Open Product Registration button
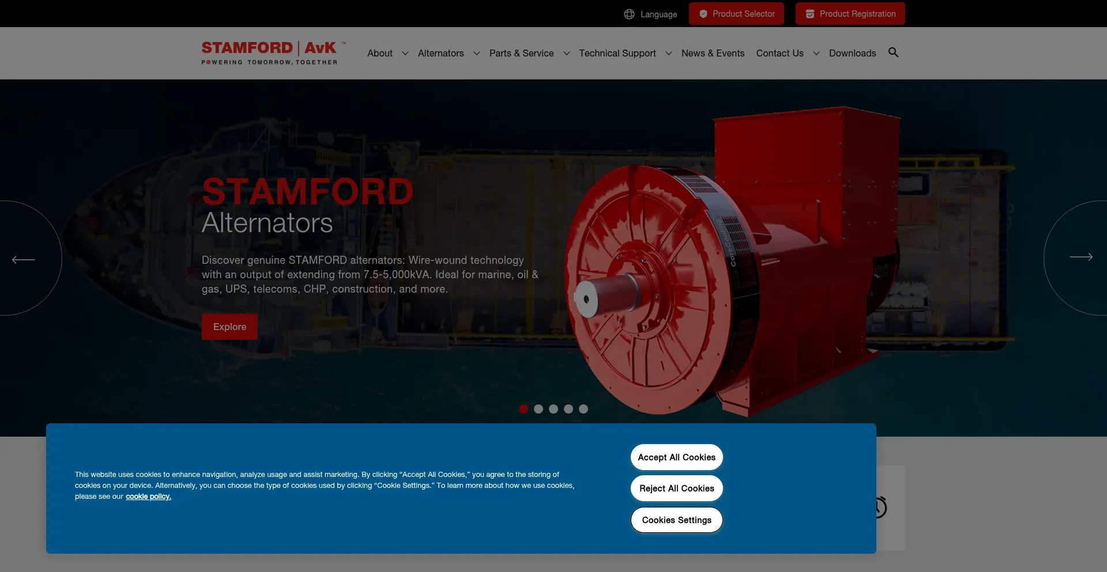 [x=850, y=14]
